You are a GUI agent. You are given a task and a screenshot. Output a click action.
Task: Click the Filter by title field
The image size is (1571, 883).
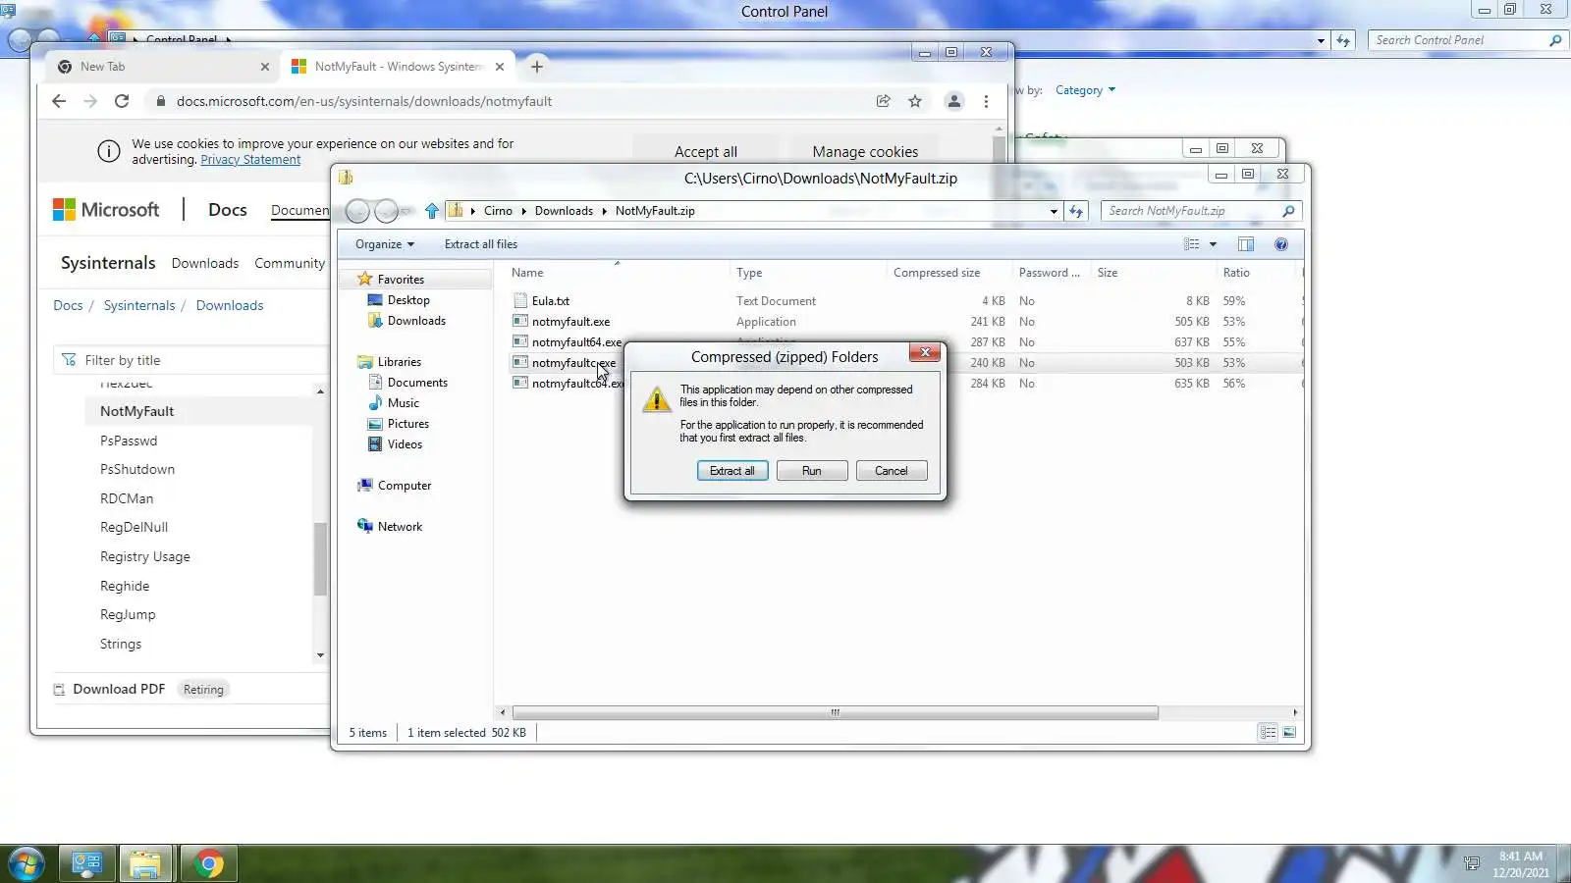[191, 360]
